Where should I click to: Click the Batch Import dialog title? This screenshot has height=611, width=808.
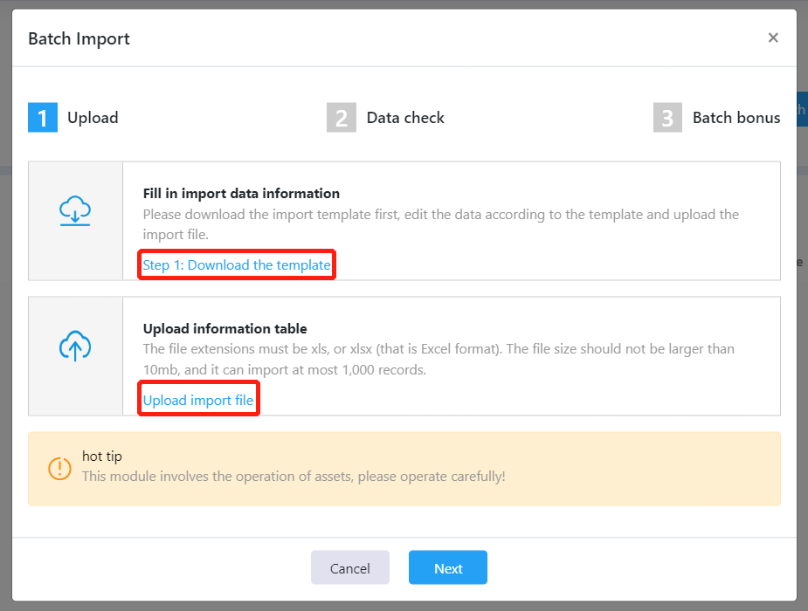(x=79, y=38)
